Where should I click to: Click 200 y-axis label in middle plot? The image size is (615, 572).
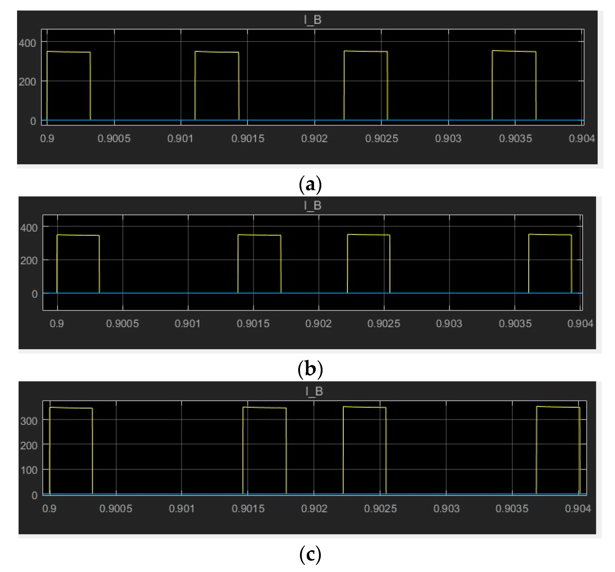(x=29, y=261)
